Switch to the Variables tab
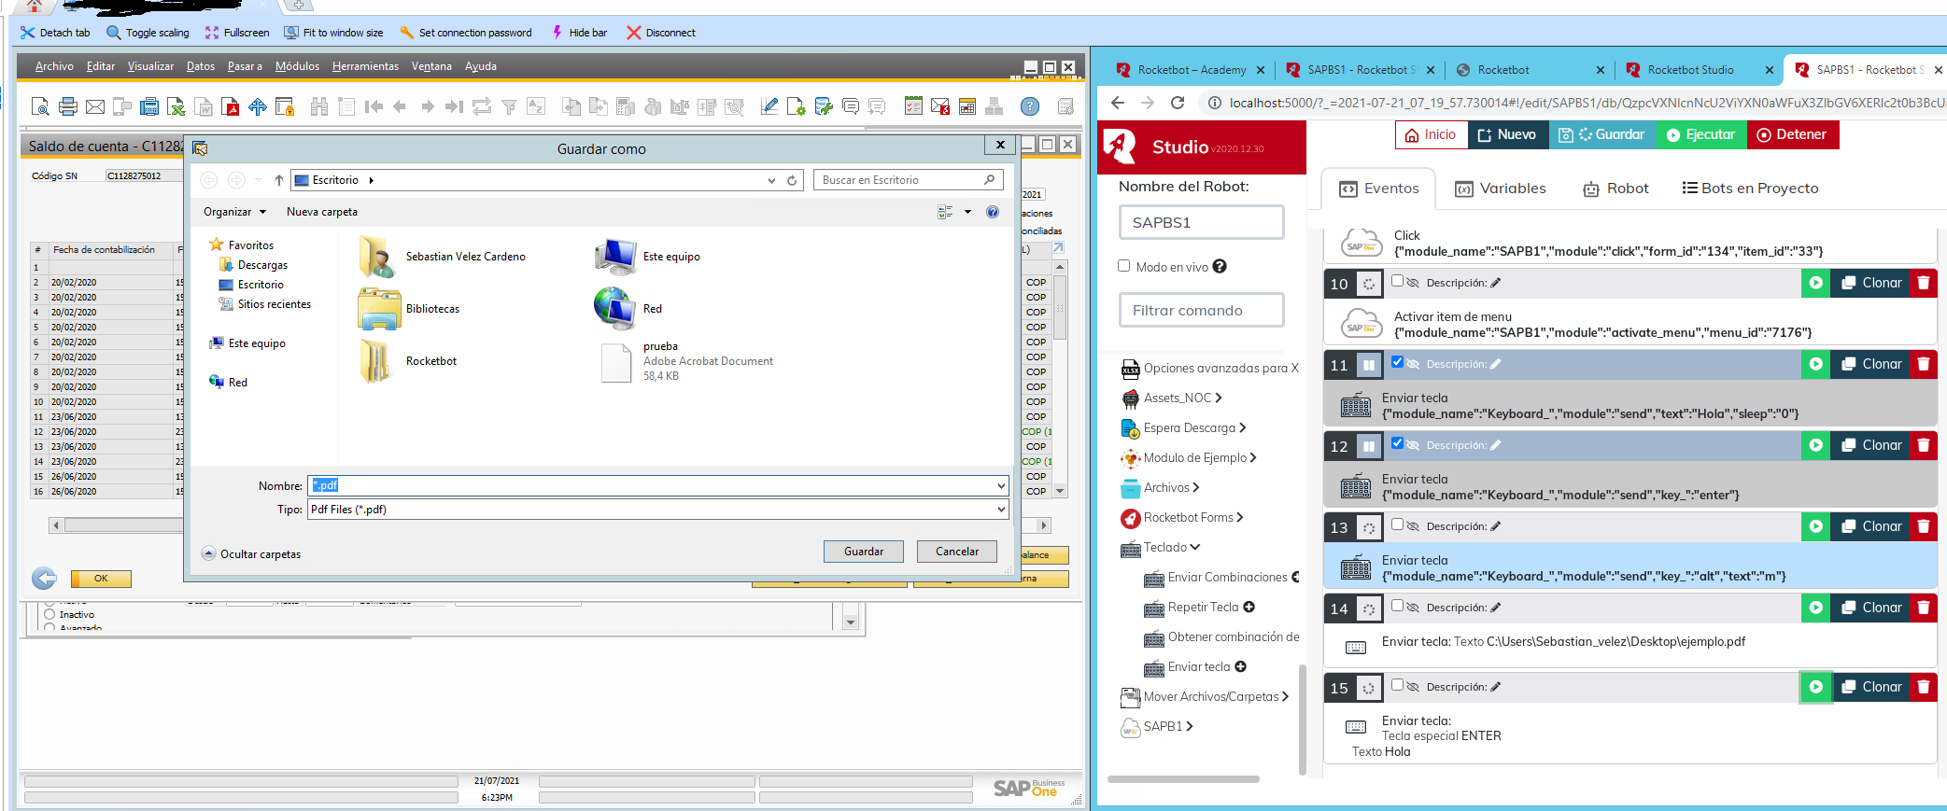Viewport: 1947px width, 811px height. (1501, 189)
